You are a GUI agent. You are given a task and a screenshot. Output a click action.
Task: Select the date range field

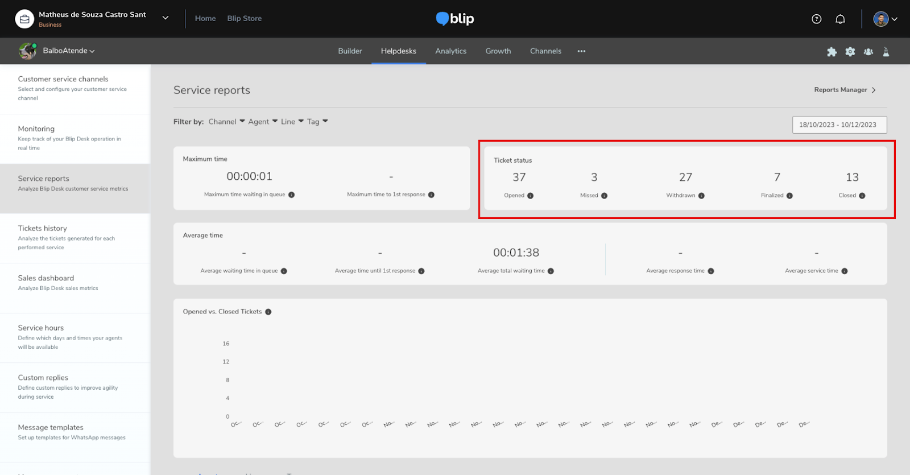pos(839,125)
